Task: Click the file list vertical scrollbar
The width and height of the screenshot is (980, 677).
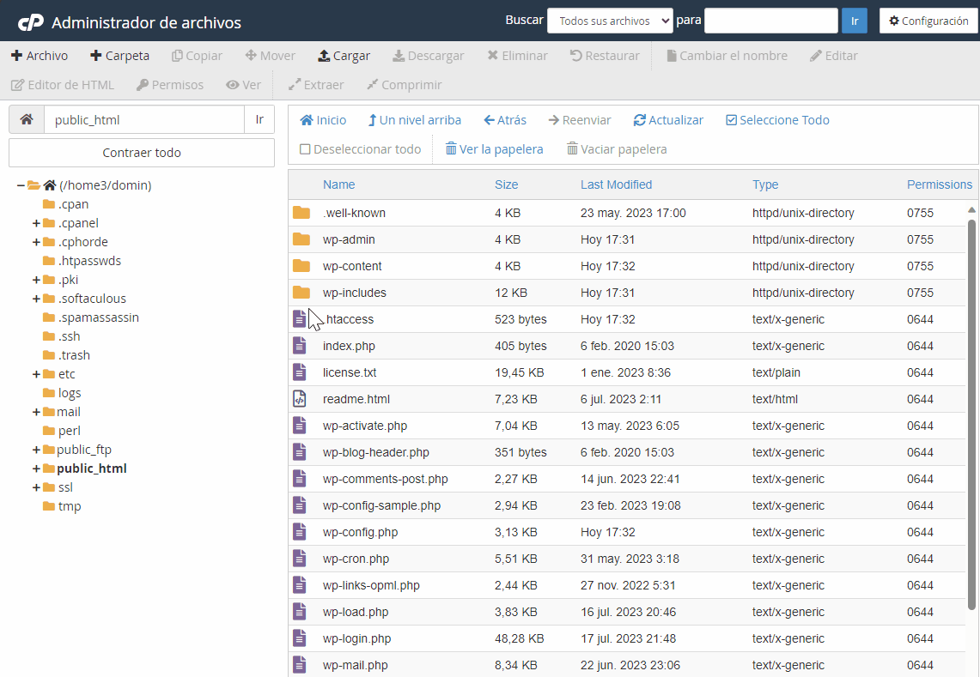Action: point(971,414)
